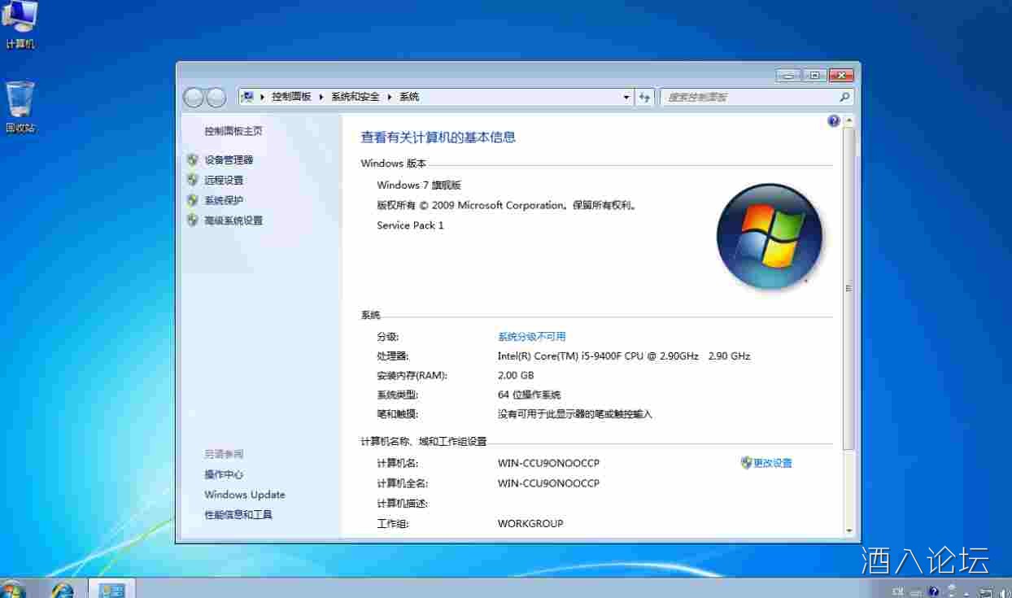
Task: Open the Recycle Bin (回收站) desktop icon
Action: 20,107
